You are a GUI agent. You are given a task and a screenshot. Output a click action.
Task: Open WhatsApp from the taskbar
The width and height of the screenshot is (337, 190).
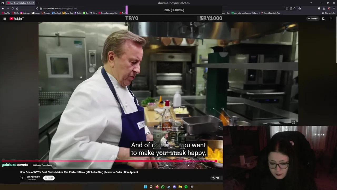[163, 187]
